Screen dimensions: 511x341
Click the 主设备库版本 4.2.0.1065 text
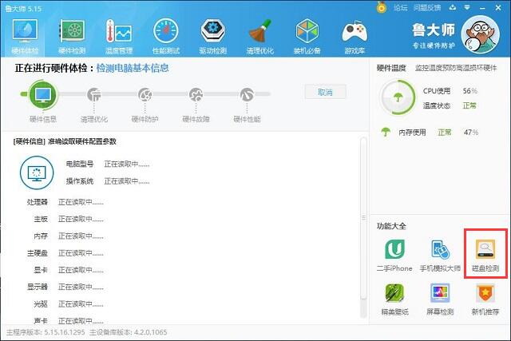128,332
